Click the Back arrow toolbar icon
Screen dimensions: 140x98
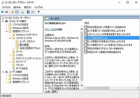[x=2, y=12]
